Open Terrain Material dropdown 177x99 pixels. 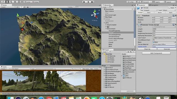coord(164,44)
